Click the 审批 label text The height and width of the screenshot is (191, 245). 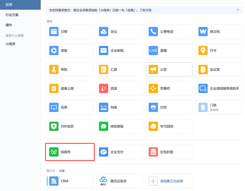[x=64, y=69]
